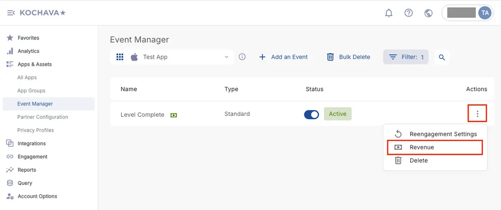This screenshot has width=501, height=210.
Task: Open the help question mark icon
Action: [x=409, y=13]
